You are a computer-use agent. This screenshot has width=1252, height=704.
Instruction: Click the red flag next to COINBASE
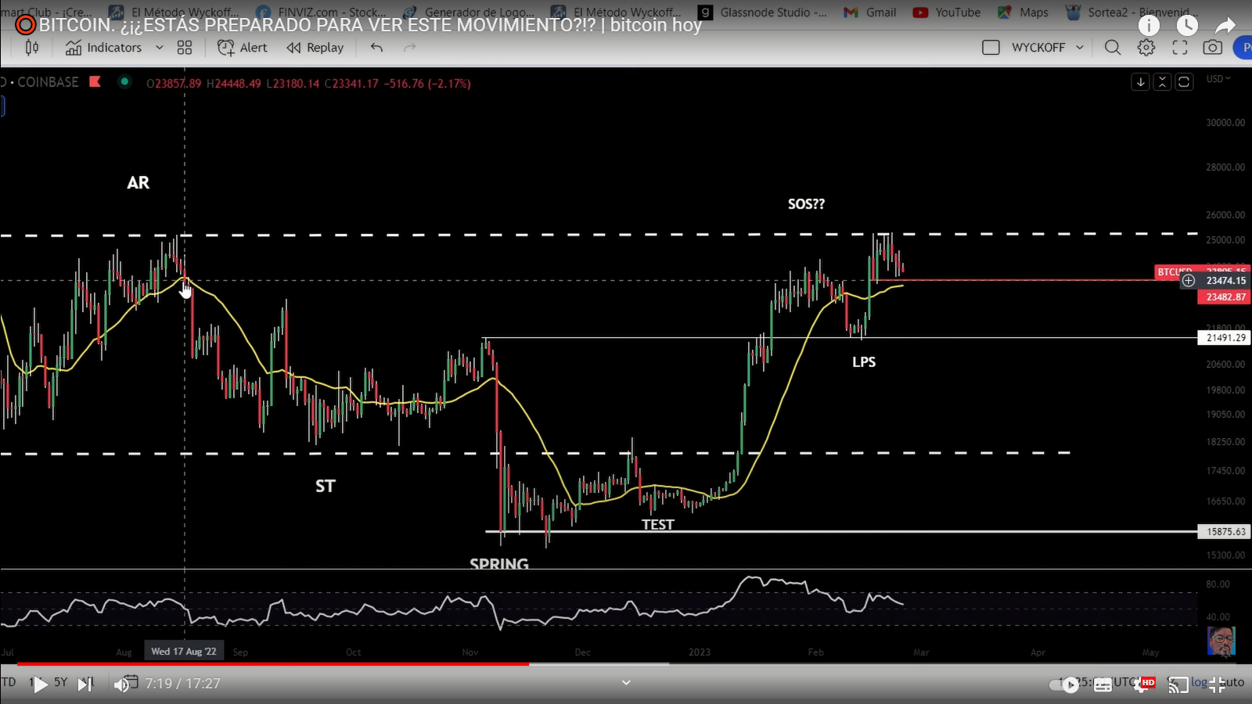pos(95,81)
